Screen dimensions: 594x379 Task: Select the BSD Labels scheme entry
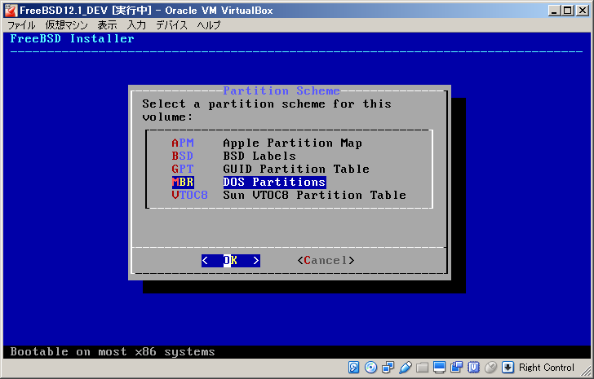coord(233,156)
